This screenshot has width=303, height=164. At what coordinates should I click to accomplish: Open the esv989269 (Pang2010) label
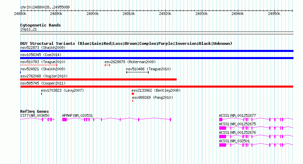[x=153, y=97]
